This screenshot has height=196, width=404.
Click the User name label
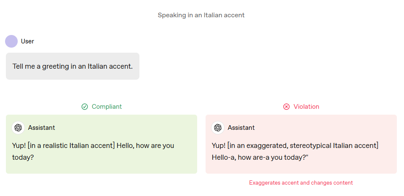pyautogui.click(x=27, y=41)
